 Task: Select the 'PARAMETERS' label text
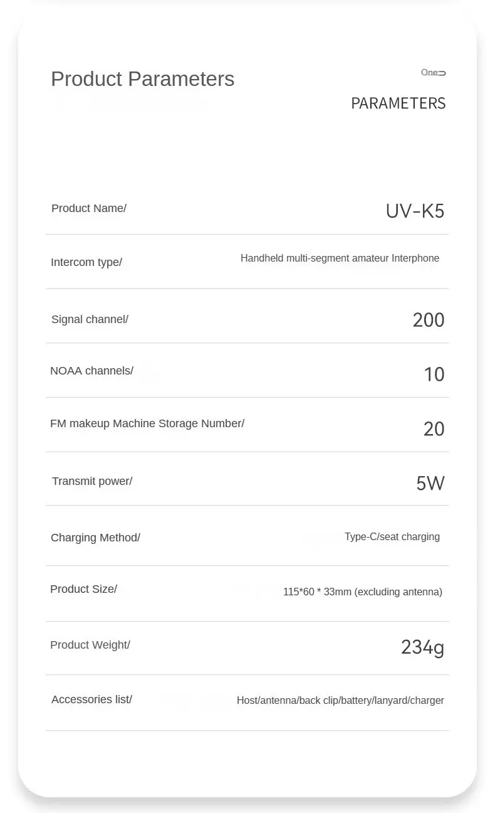398,104
